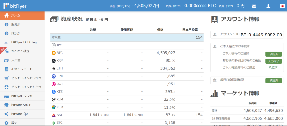
Task: Click the マーケット情報 bar chart icon
Action: pos(214,93)
